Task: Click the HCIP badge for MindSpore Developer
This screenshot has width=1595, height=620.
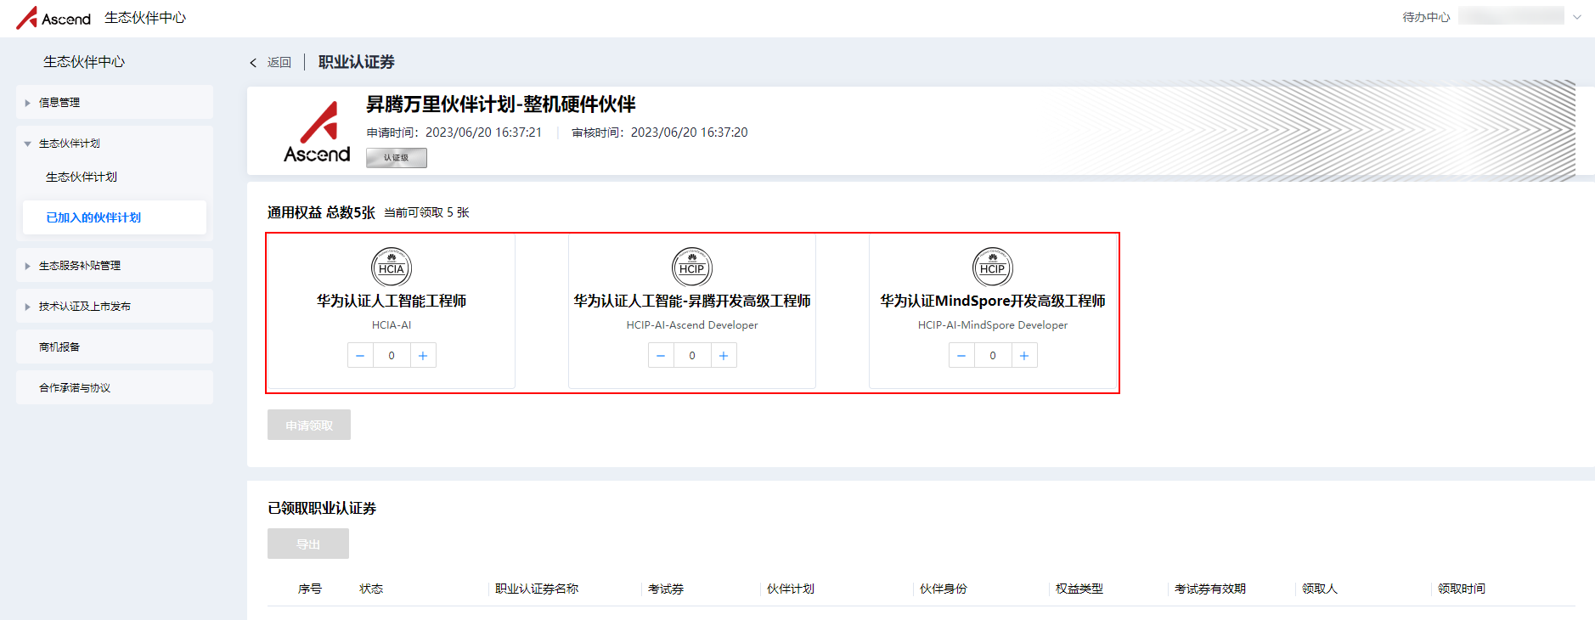Action: point(993,268)
